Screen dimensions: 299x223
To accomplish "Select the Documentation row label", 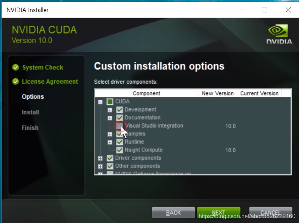I will (143, 118).
